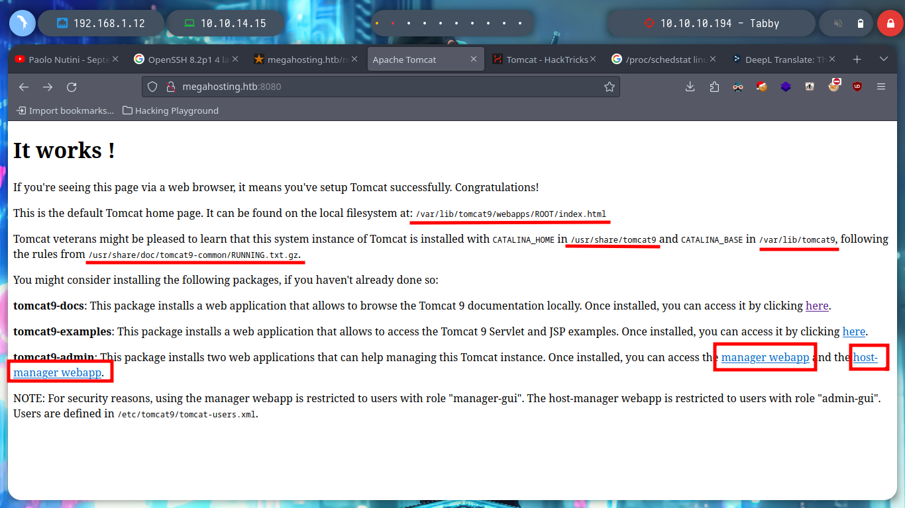
Task: Click the /usr/share/doc/tomcat9-common/RUNNING.txt.gz path text
Action: (194, 255)
